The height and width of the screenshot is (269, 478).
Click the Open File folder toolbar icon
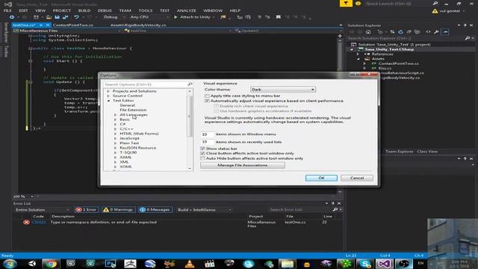click(x=49, y=17)
